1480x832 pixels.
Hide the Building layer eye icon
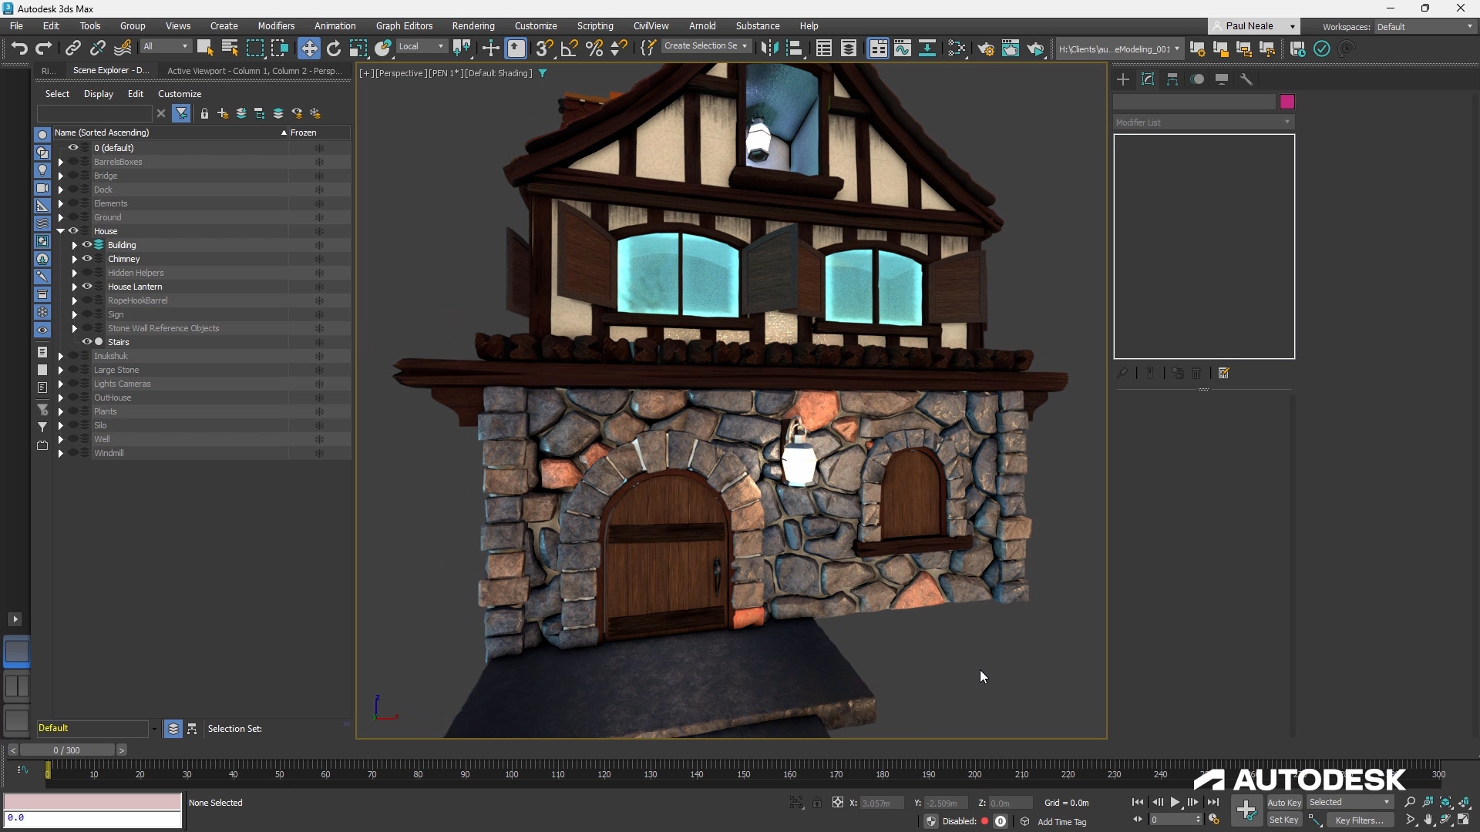(87, 244)
